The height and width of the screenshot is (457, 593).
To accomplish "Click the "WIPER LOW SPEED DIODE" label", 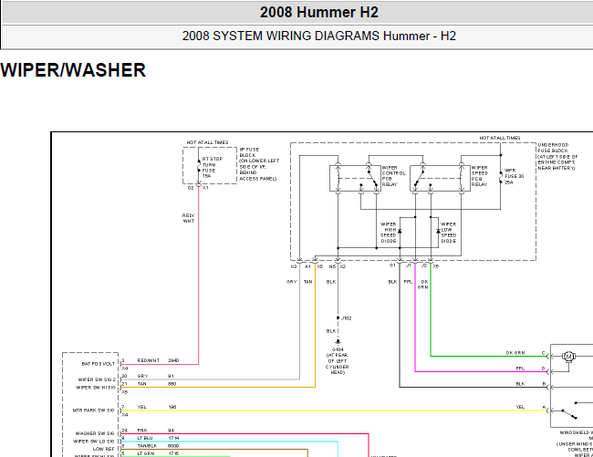I will (x=449, y=233).
